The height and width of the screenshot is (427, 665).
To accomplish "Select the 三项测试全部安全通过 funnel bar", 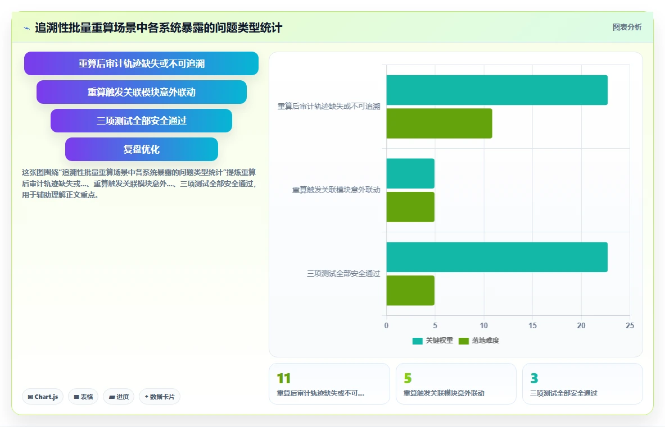I will coord(141,121).
